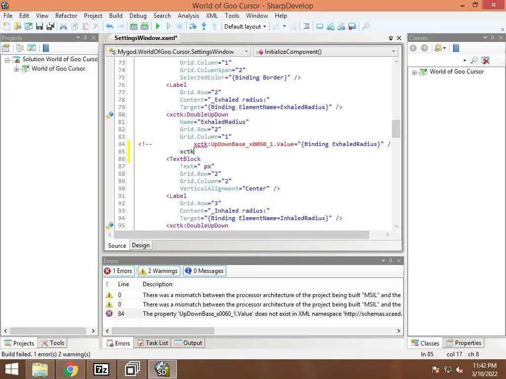Click the Refresh icon in Projects panel
The image size is (506, 379).
pyautogui.click(x=31, y=48)
